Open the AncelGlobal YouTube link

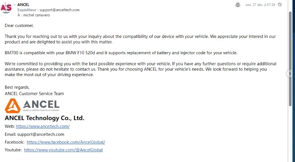tap(63, 150)
